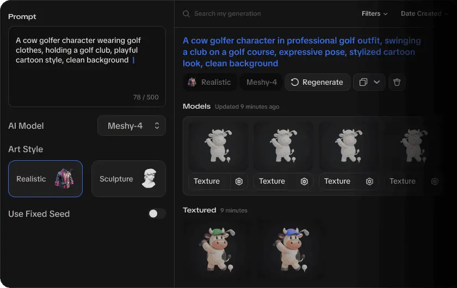
Task: Toggle the Use Fixed Seed switch
Action: (157, 214)
